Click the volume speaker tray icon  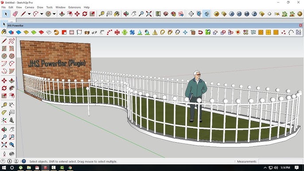[x=276, y=167]
